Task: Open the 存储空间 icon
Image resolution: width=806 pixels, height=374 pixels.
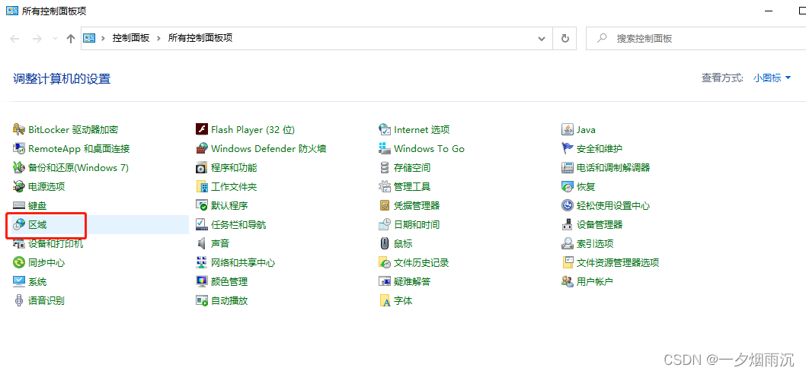Action: (385, 168)
